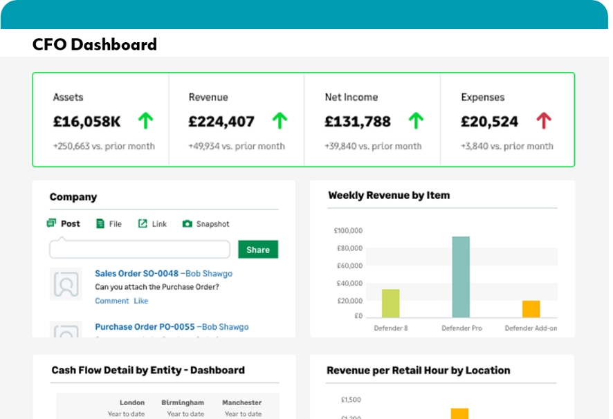
Task: Select the London column header
Action: click(x=131, y=402)
